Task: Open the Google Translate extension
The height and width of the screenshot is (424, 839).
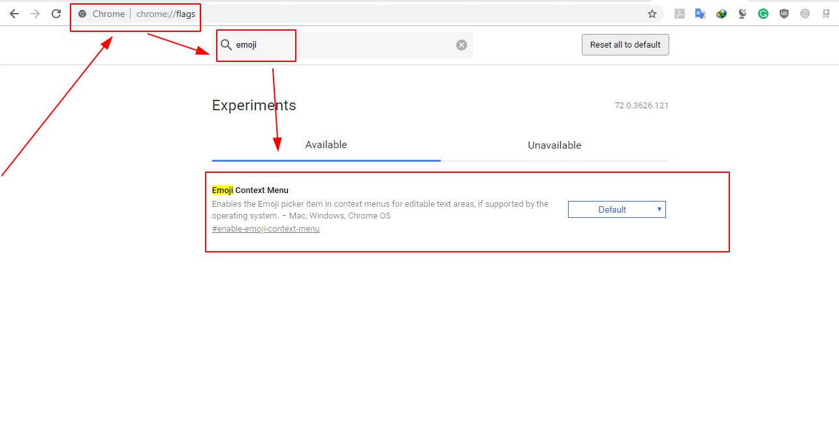Action: click(x=701, y=14)
